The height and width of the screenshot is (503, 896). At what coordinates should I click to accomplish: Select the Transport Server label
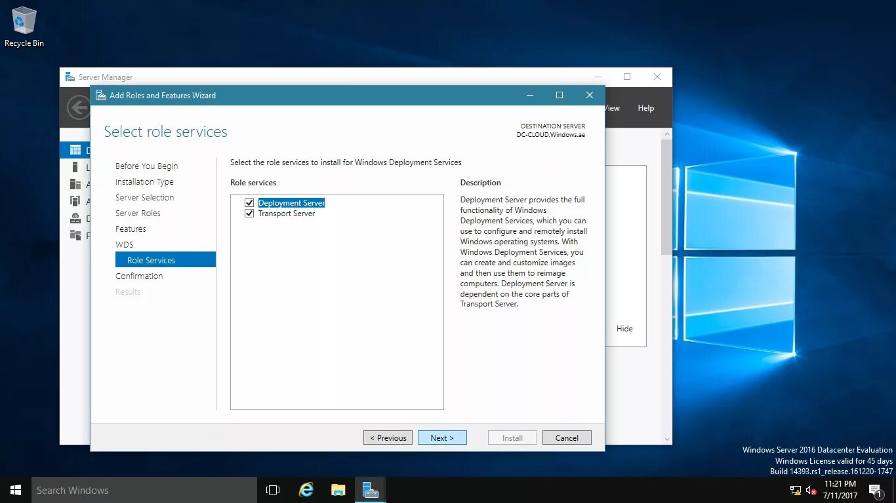pos(287,214)
